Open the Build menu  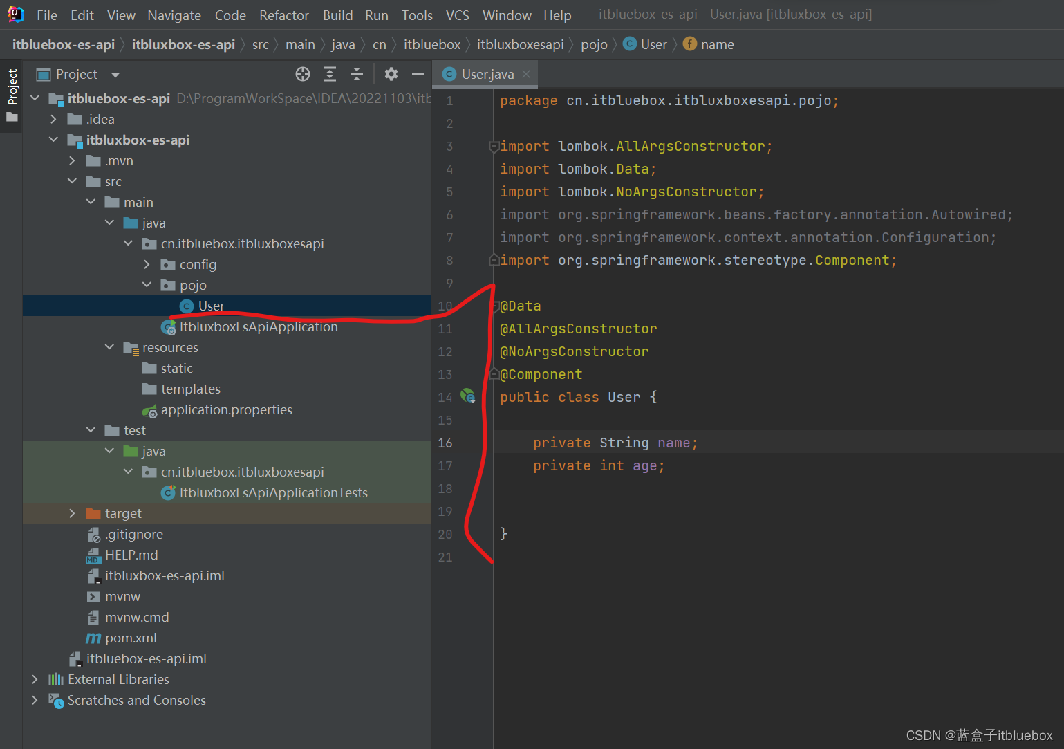click(337, 15)
